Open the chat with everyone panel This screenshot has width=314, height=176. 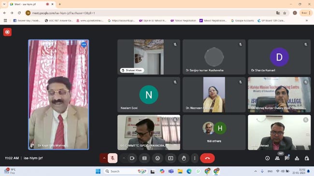click(x=287, y=158)
